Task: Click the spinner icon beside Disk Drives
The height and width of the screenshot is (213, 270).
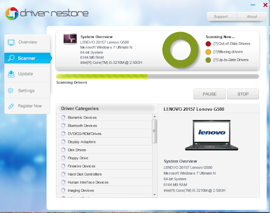Action: 63,150
